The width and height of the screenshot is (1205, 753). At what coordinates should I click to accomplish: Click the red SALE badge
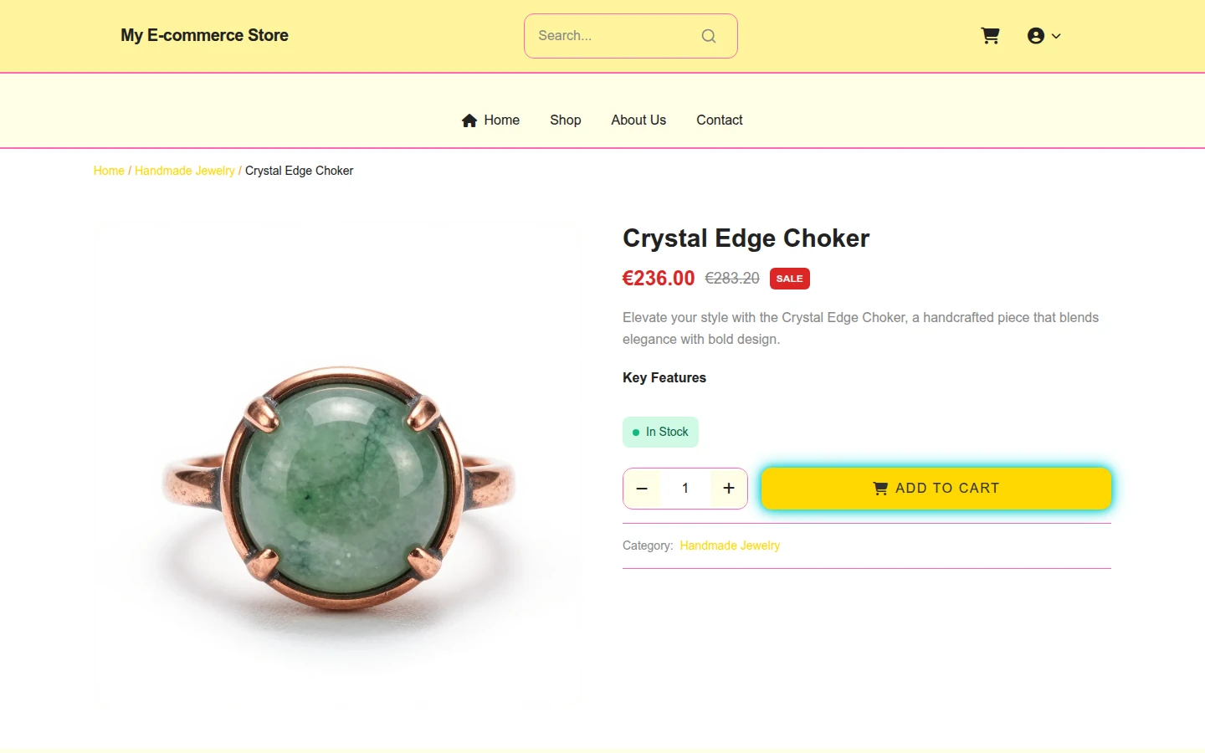[x=789, y=279]
